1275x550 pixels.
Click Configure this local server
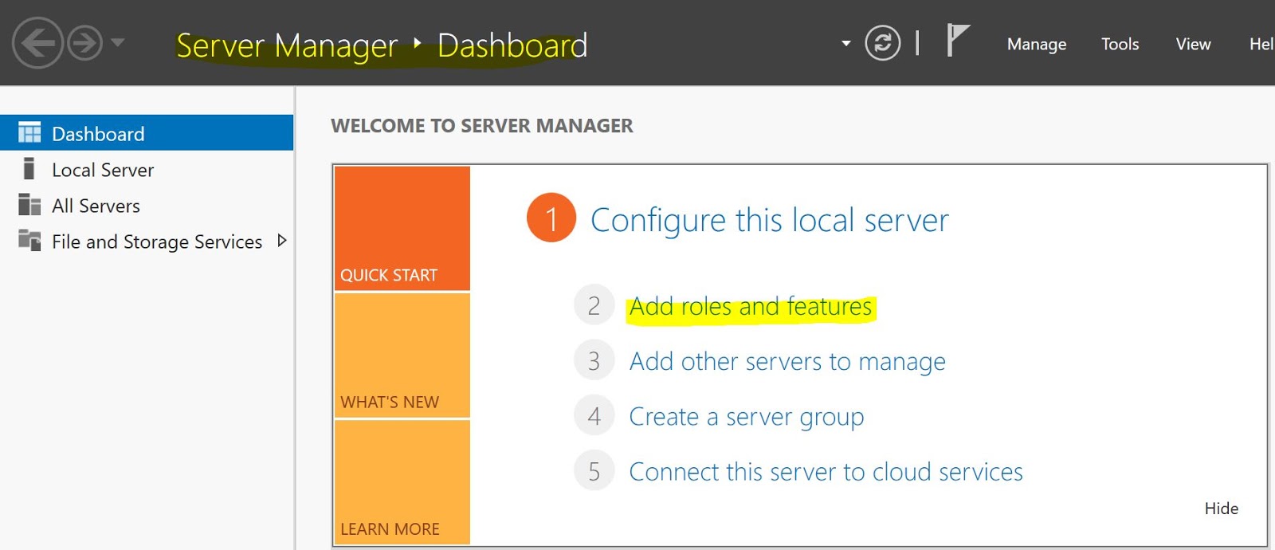pos(769,220)
